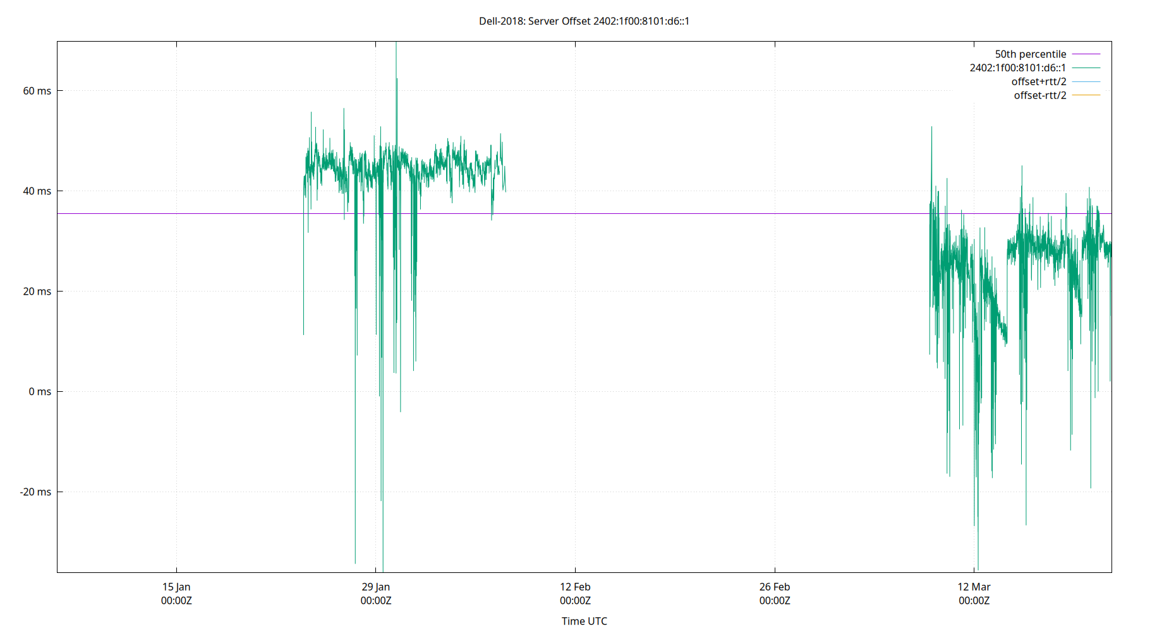Click the 26 Feb tick label
Screen dimensions: 1169x631
point(774,587)
